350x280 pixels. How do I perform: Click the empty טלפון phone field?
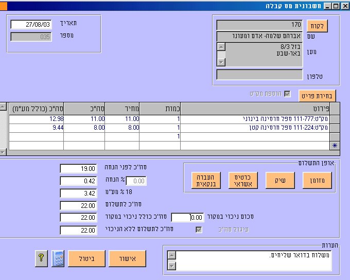[259, 75]
